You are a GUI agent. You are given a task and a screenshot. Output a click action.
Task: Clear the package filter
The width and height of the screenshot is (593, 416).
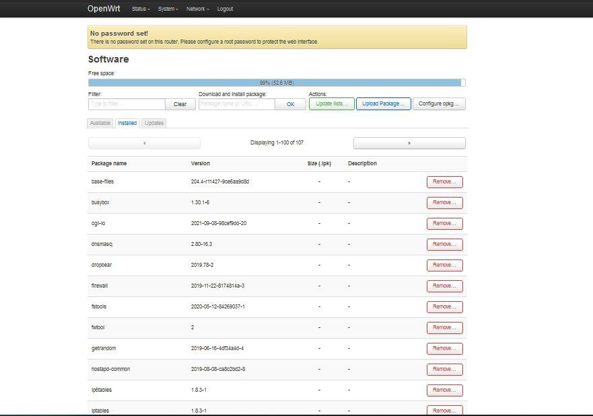tap(180, 104)
